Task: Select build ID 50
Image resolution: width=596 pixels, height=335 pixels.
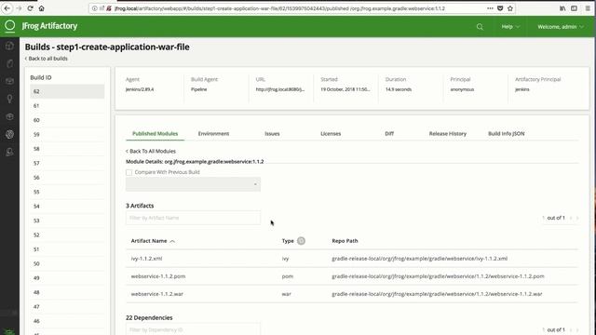Action: click(x=67, y=264)
